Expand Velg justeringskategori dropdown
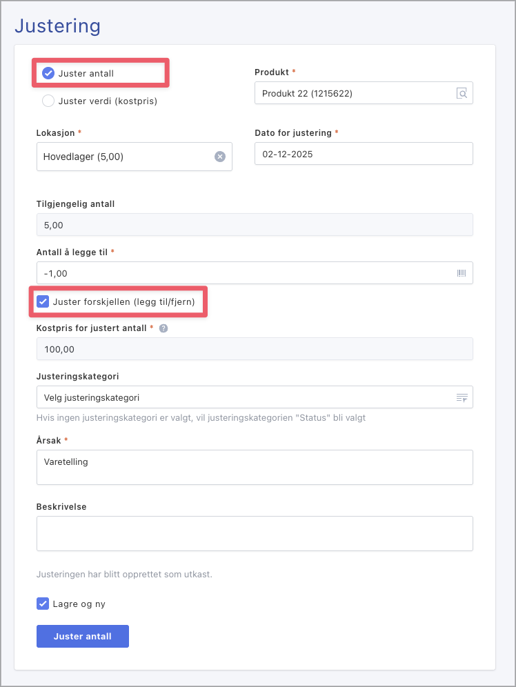The height and width of the screenshot is (687, 516). (x=241, y=397)
